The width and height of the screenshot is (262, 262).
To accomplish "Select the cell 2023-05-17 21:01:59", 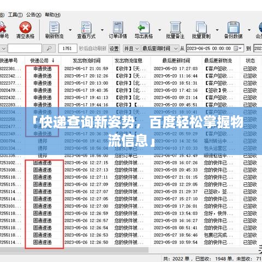I will pos(86,69).
